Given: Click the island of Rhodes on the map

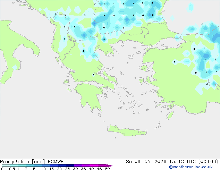Looking at the screenshot, I should (x=170, y=115).
